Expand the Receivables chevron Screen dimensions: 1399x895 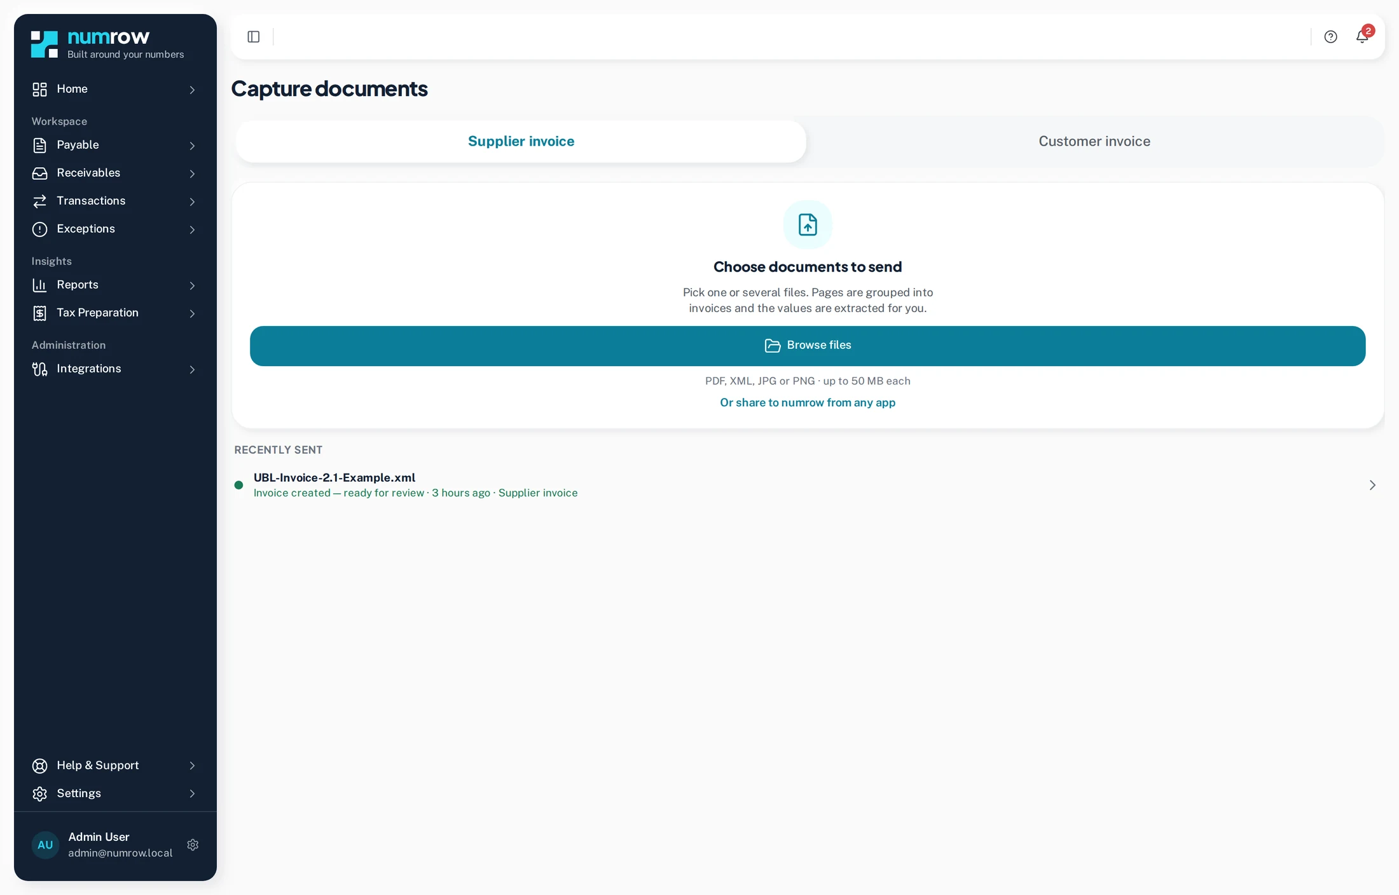click(x=192, y=174)
